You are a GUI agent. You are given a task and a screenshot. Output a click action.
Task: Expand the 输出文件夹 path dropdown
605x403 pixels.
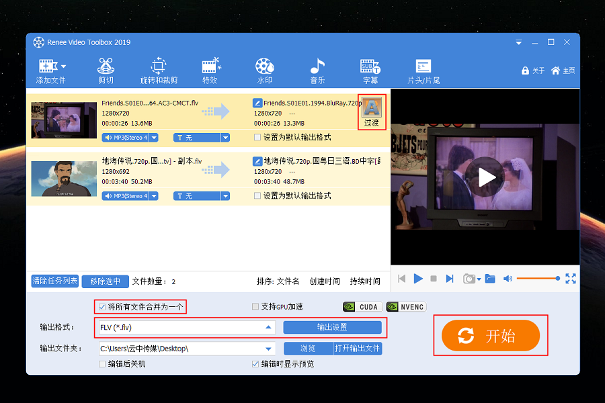[269, 349]
